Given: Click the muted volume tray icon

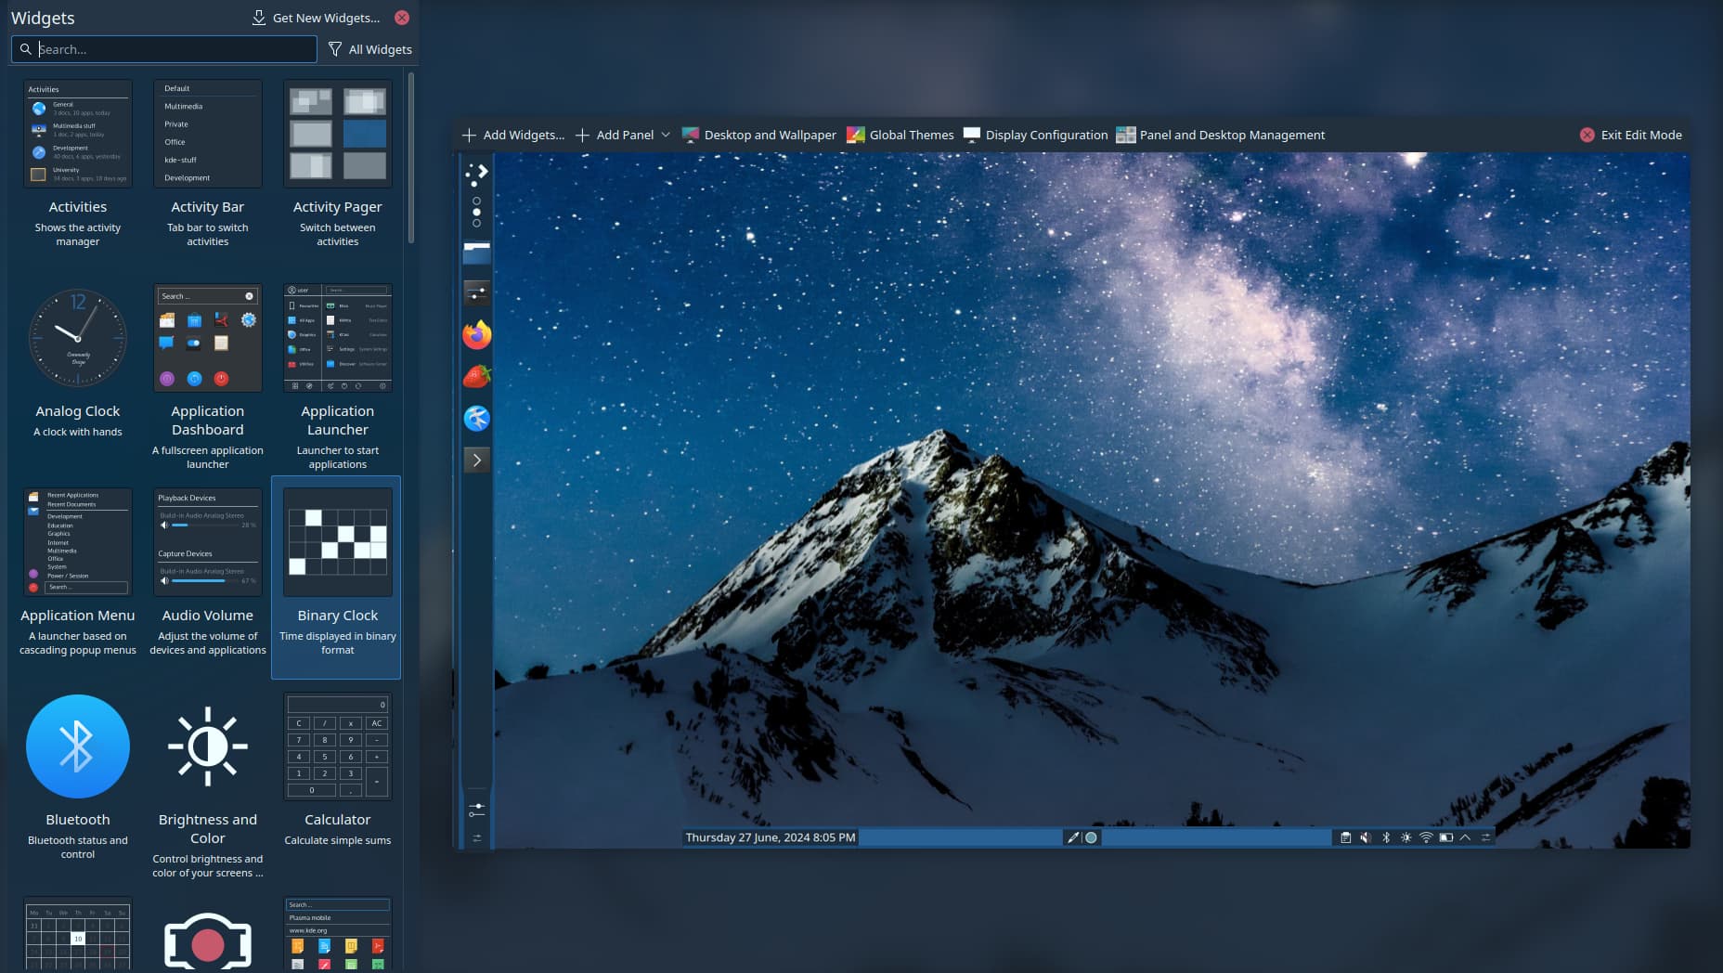Looking at the screenshot, I should (x=1366, y=837).
